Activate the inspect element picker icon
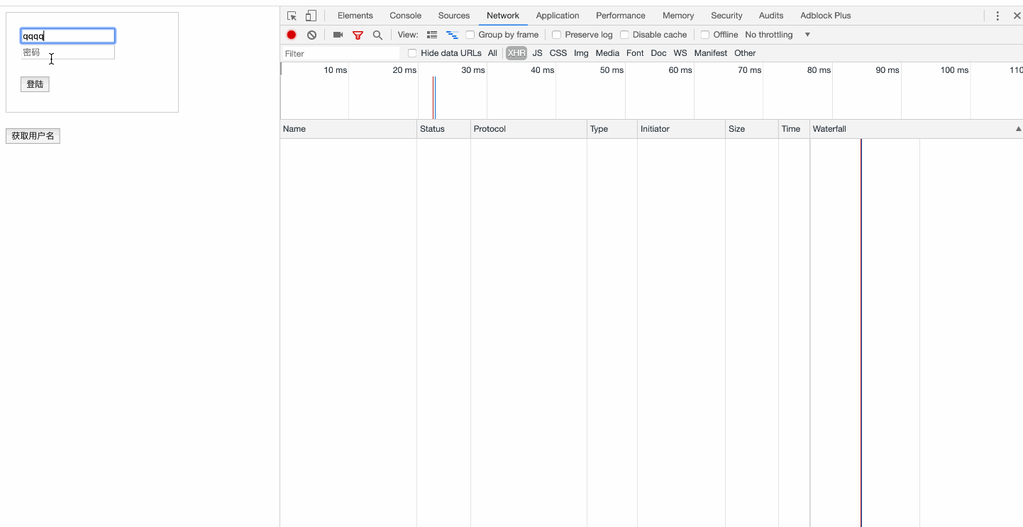This screenshot has height=527, width=1023. click(292, 16)
